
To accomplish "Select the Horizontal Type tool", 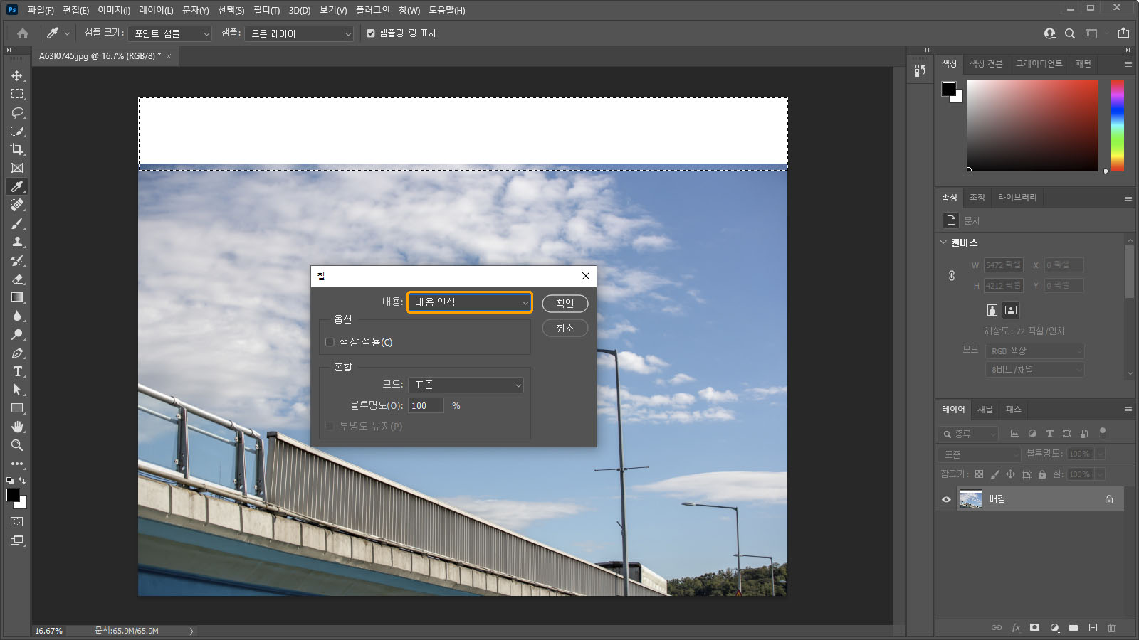I will (x=17, y=371).
